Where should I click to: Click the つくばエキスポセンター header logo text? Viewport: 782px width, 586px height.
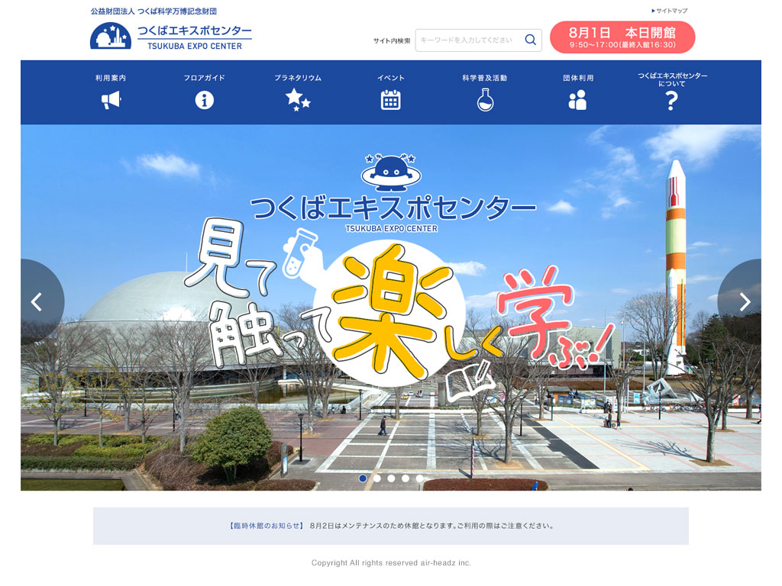pos(195,37)
